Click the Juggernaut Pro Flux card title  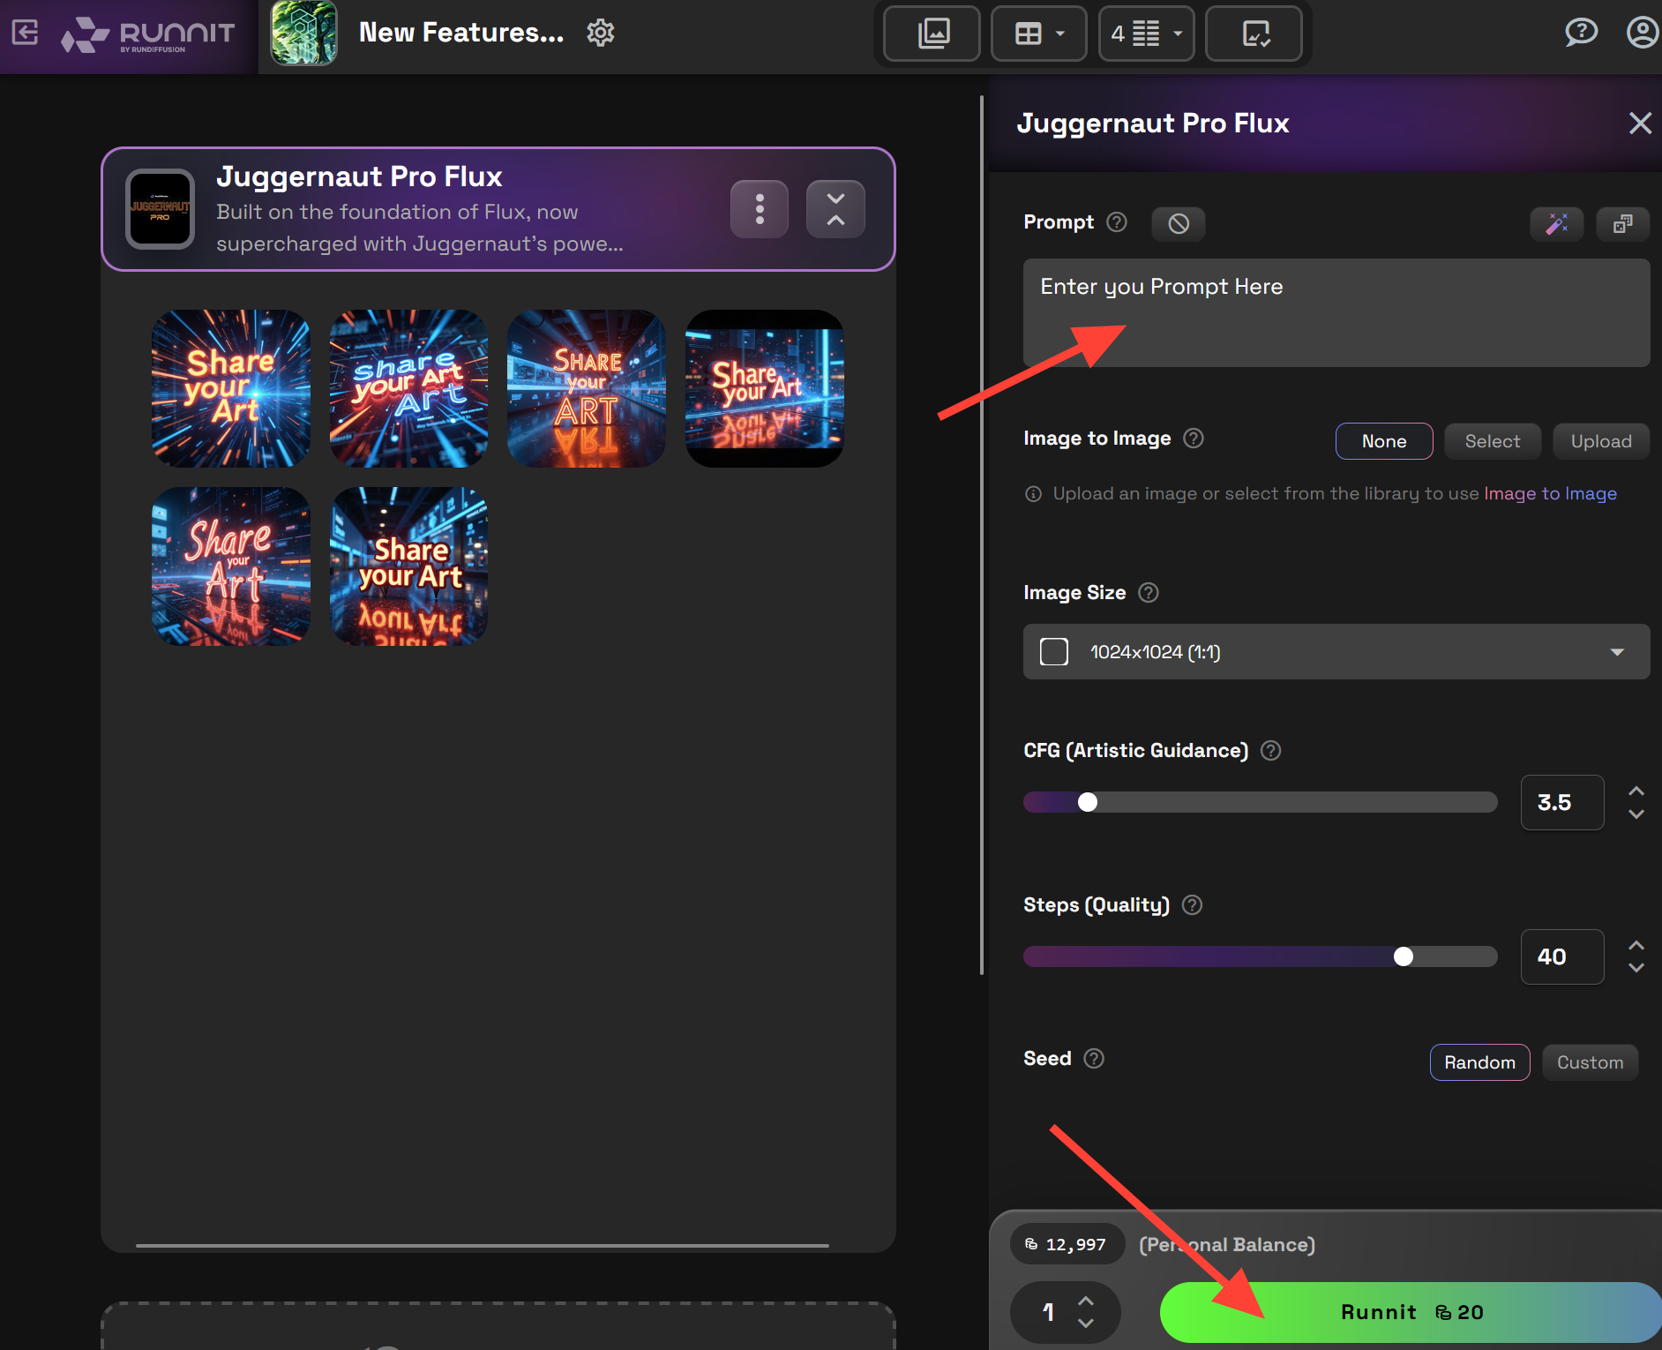click(359, 176)
